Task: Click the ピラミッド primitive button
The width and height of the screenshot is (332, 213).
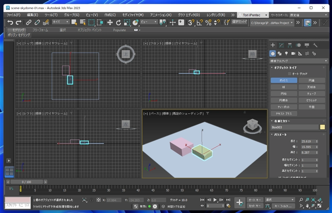Action: pyautogui.click(x=312, y=100)
